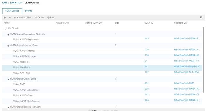The image size is (206, 111).
Task: Print the VLAN groups list
Action: (51, 17)
